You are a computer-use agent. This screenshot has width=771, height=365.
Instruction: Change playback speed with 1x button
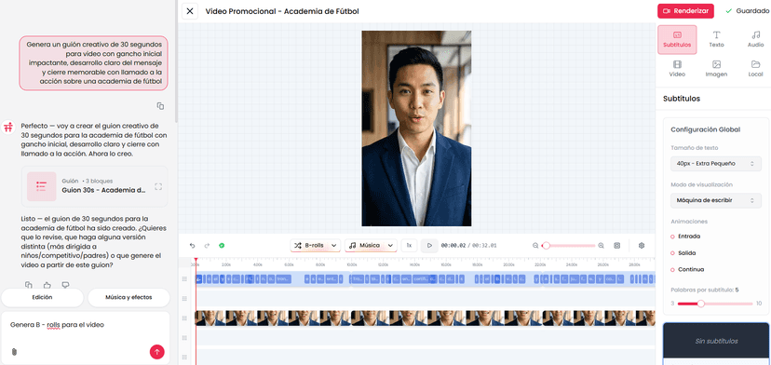click(409, 245)
